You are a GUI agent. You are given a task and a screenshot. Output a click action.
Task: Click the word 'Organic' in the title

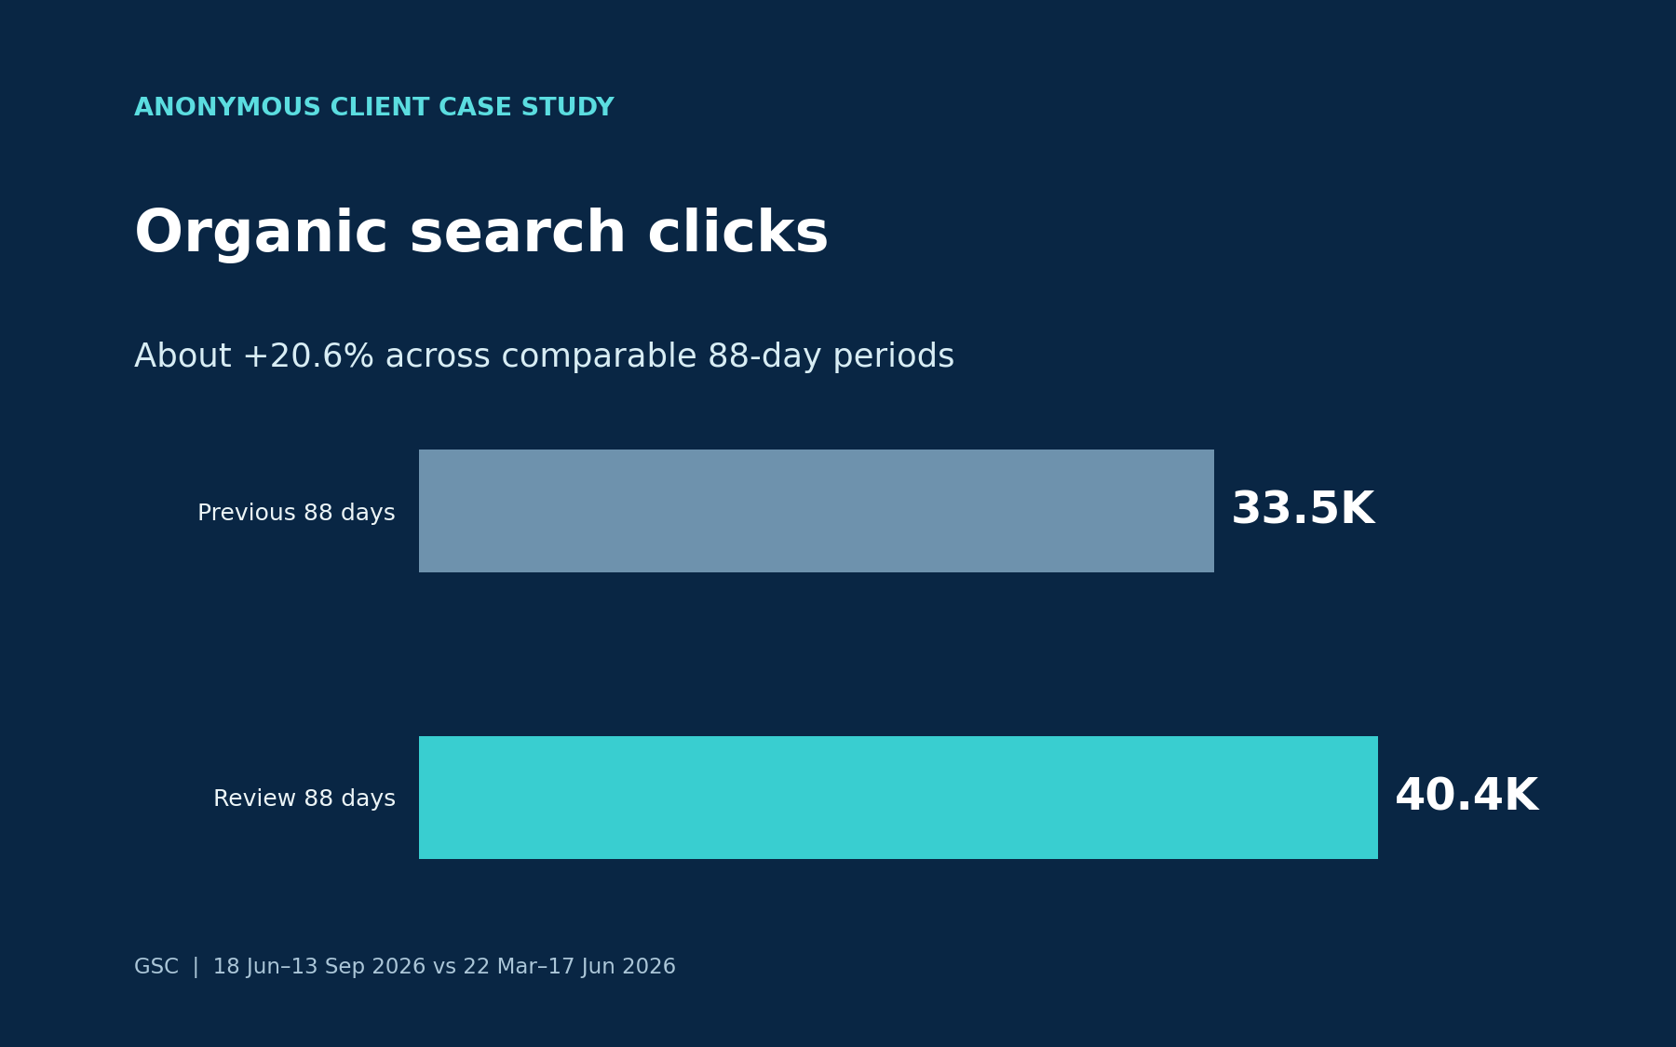(261, 235)
